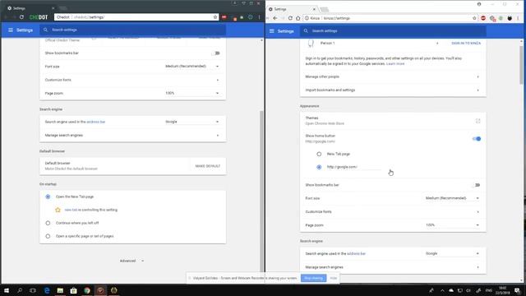Reload the page in the Kinza window
The height and width of the screenshot is (296, 526).
290,18
